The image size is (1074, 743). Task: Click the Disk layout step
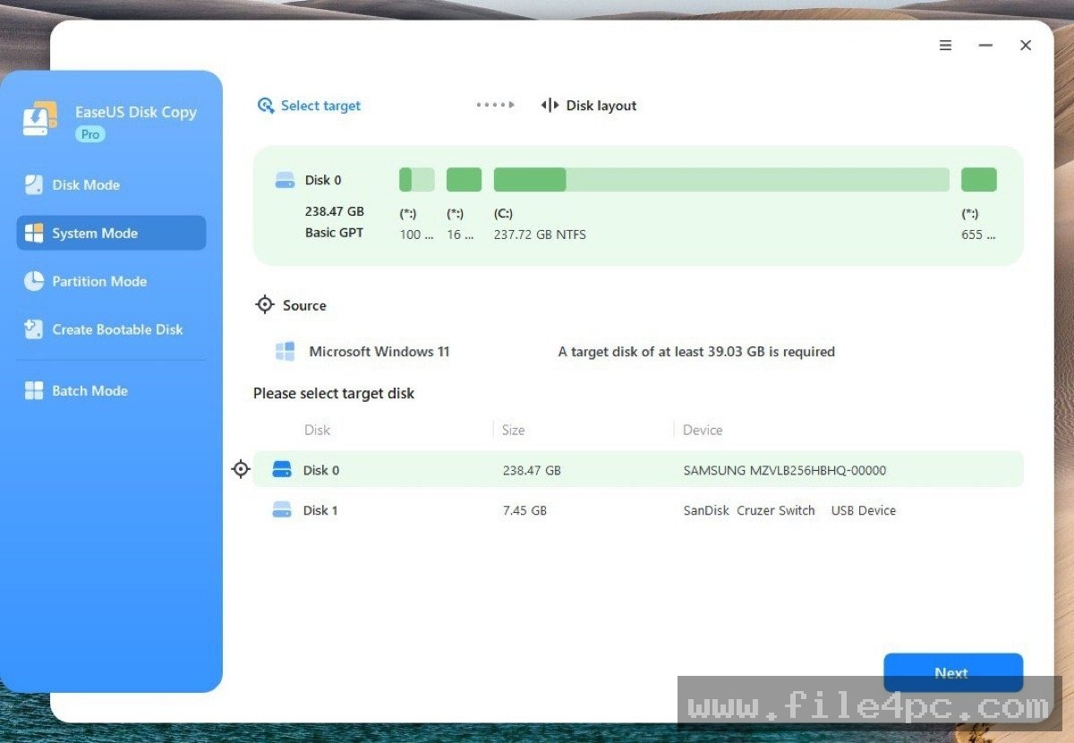(589, 106)
